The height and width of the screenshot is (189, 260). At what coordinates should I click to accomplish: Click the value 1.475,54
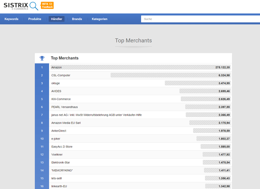click(x=224, y=163)
